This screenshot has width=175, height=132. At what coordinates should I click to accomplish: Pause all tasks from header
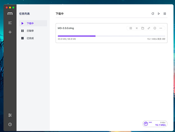pyautogui.click(x=165, y=14)
